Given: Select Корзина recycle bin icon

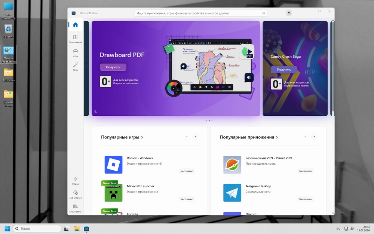Looking at the screenshot, I should point(8,31).
